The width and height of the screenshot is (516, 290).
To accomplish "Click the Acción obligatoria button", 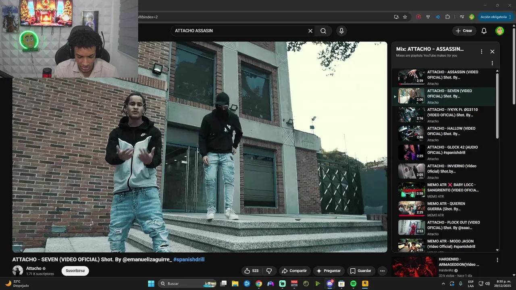I will (x=493, y=17).
